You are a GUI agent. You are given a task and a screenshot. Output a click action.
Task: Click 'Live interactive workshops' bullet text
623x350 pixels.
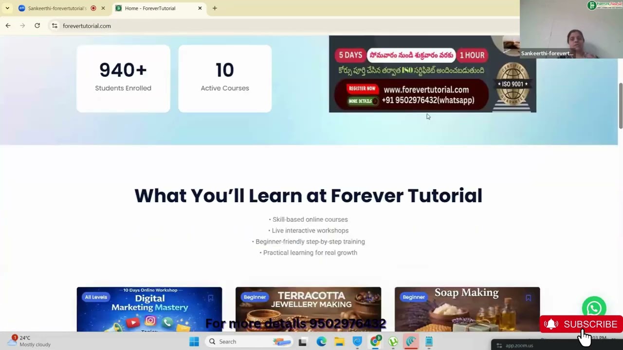click(x=310, y=230)
